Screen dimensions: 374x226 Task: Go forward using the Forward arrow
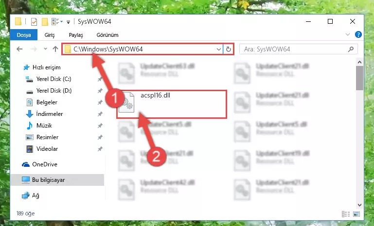34,49
